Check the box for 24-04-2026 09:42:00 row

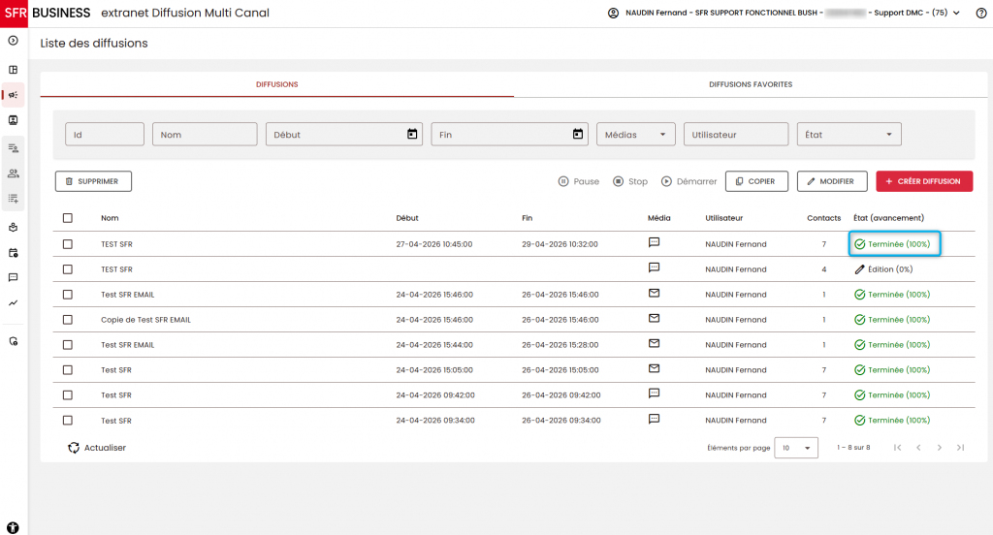coord(68,395)
